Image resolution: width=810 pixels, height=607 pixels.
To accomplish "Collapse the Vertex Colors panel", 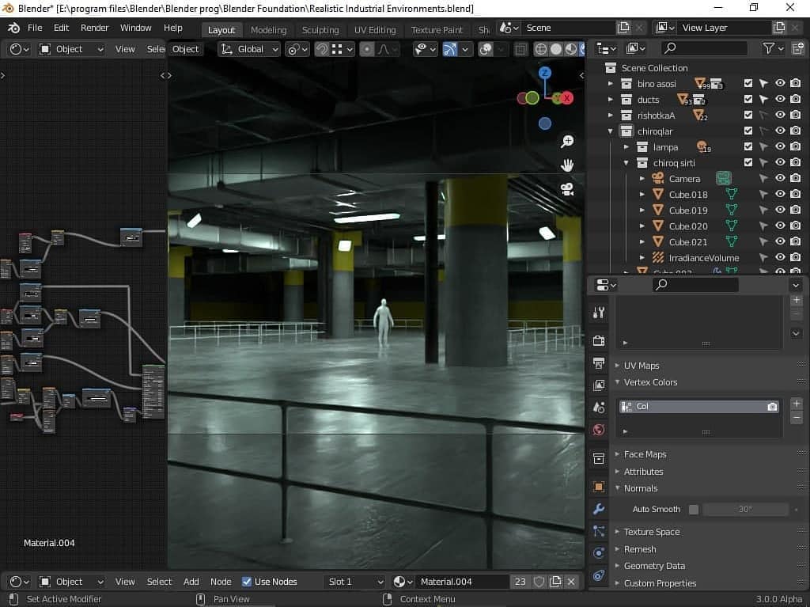I will (x=650, y=382).
